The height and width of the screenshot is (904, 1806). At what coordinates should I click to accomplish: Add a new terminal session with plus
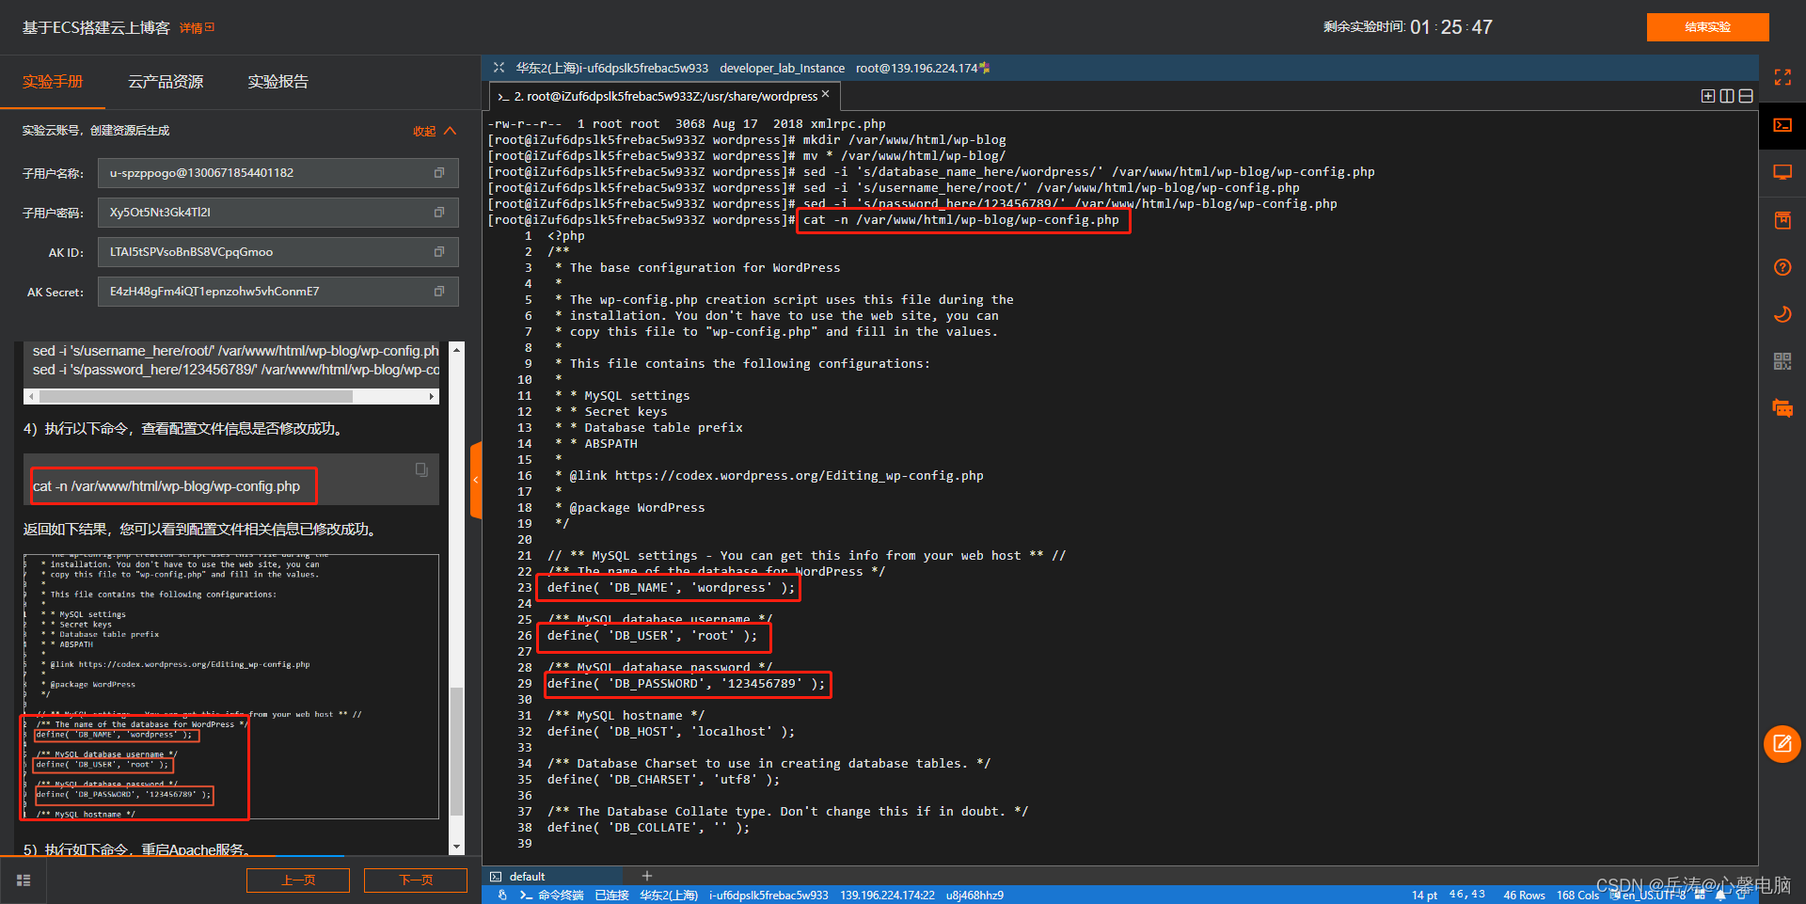click(647, 876)
